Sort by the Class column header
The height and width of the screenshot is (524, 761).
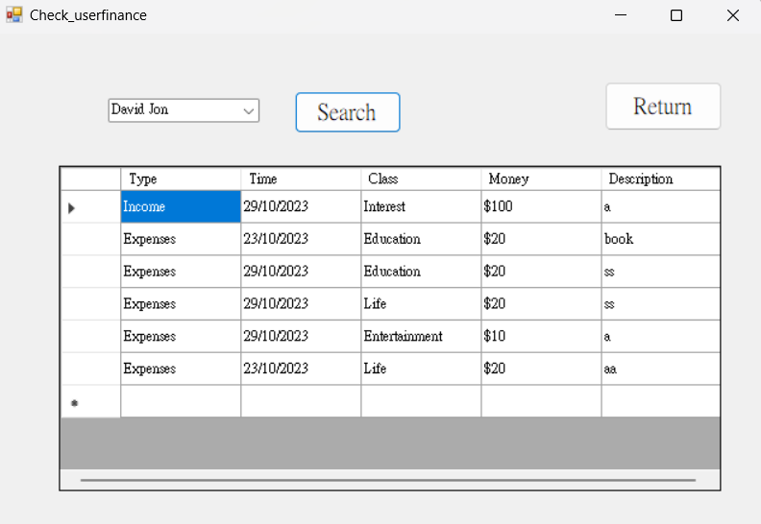[x=421, y=179]
